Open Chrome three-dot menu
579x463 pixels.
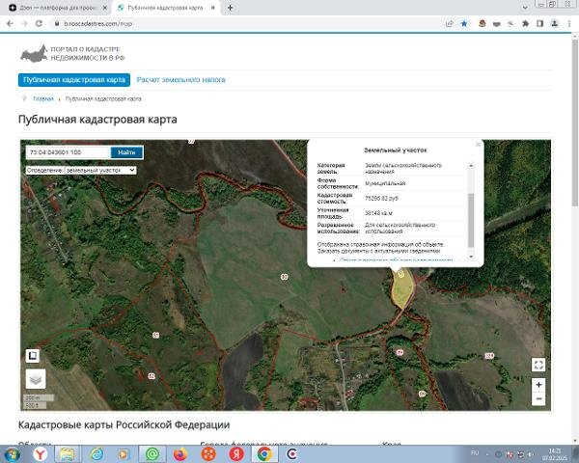click(x=569, y=23)
